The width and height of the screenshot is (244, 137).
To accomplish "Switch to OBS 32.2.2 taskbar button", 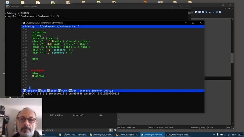I will [x=76, y=135].
